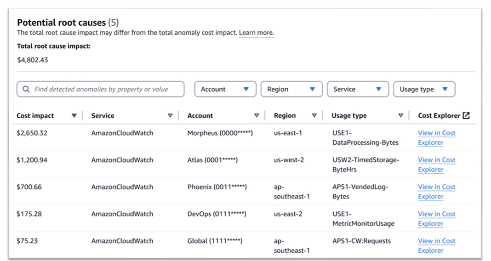Click USW2-TimedStorage-ByteHrs usage type

coord(366,165)
